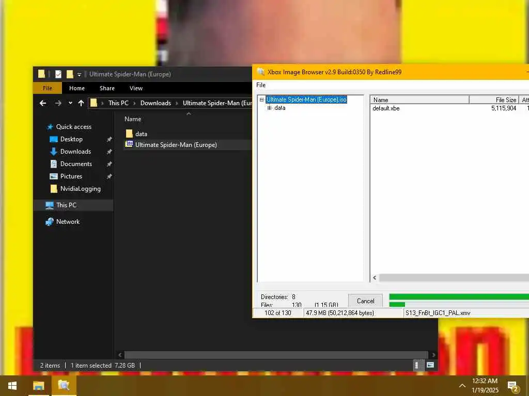Click the 47.9 MB bytes status entry
Viewport: 529px width, 396px height.
click(340, 313)
